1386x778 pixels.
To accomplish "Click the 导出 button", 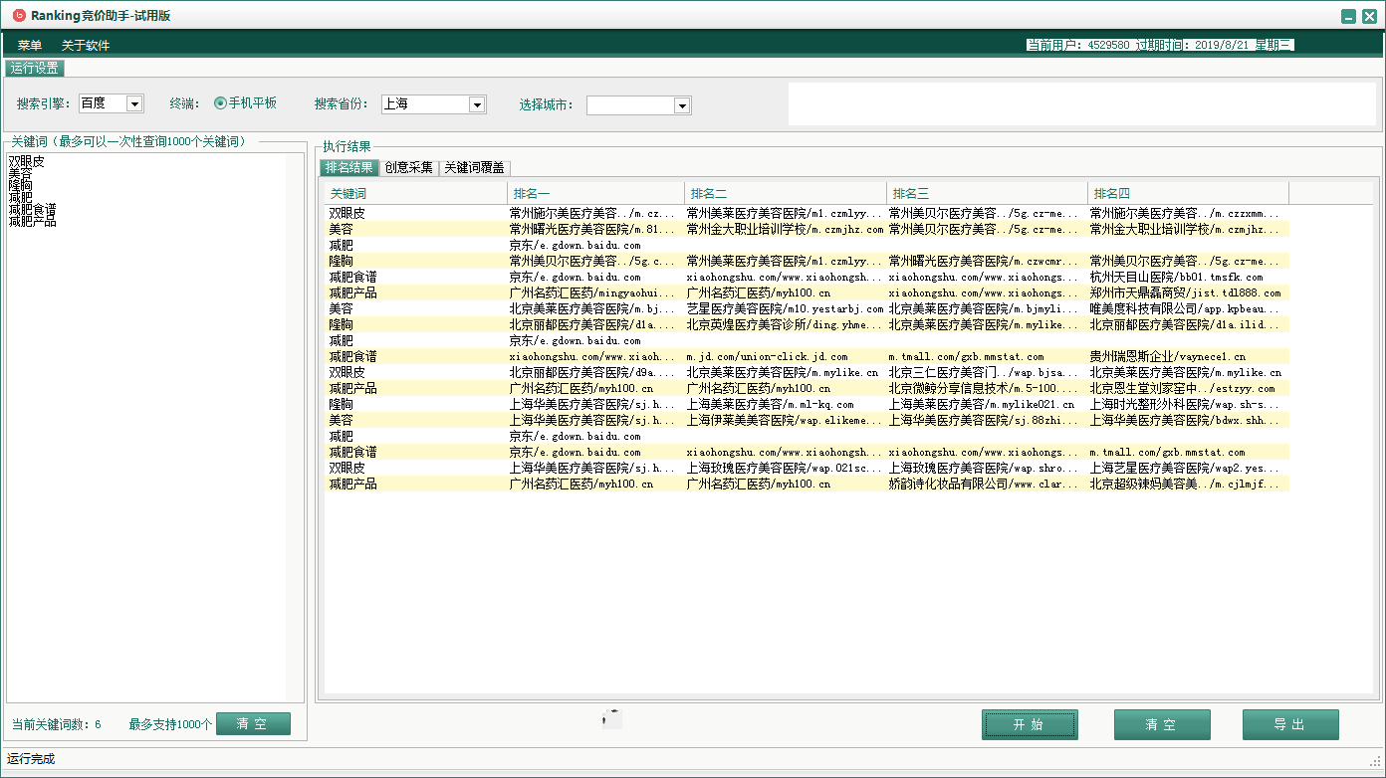I will [x=1290, y=724].
